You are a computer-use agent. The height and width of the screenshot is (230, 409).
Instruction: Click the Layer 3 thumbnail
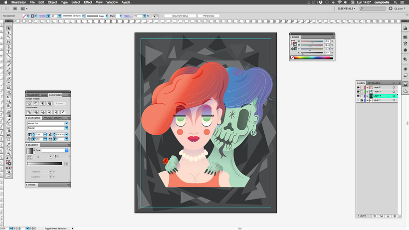click(x=371, y=91)
